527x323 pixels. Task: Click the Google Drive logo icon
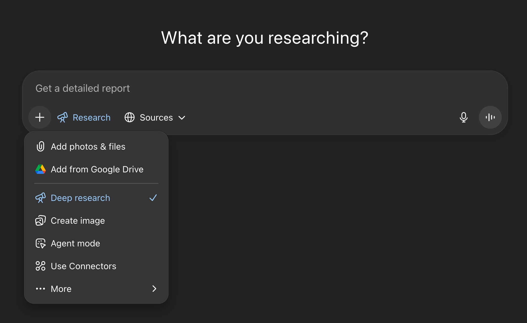40,169
